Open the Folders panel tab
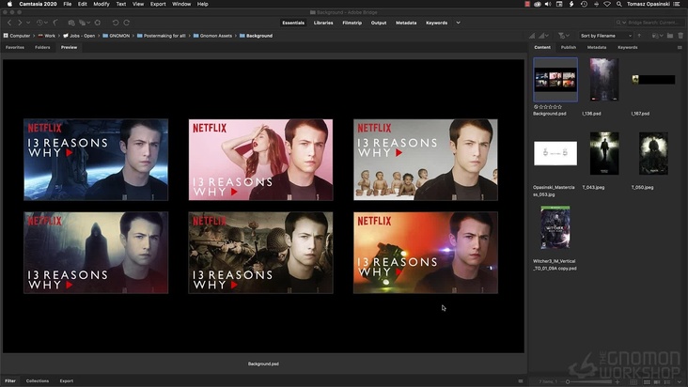The height and width of the screenshot is (387, 688). (x=42, y=47)
